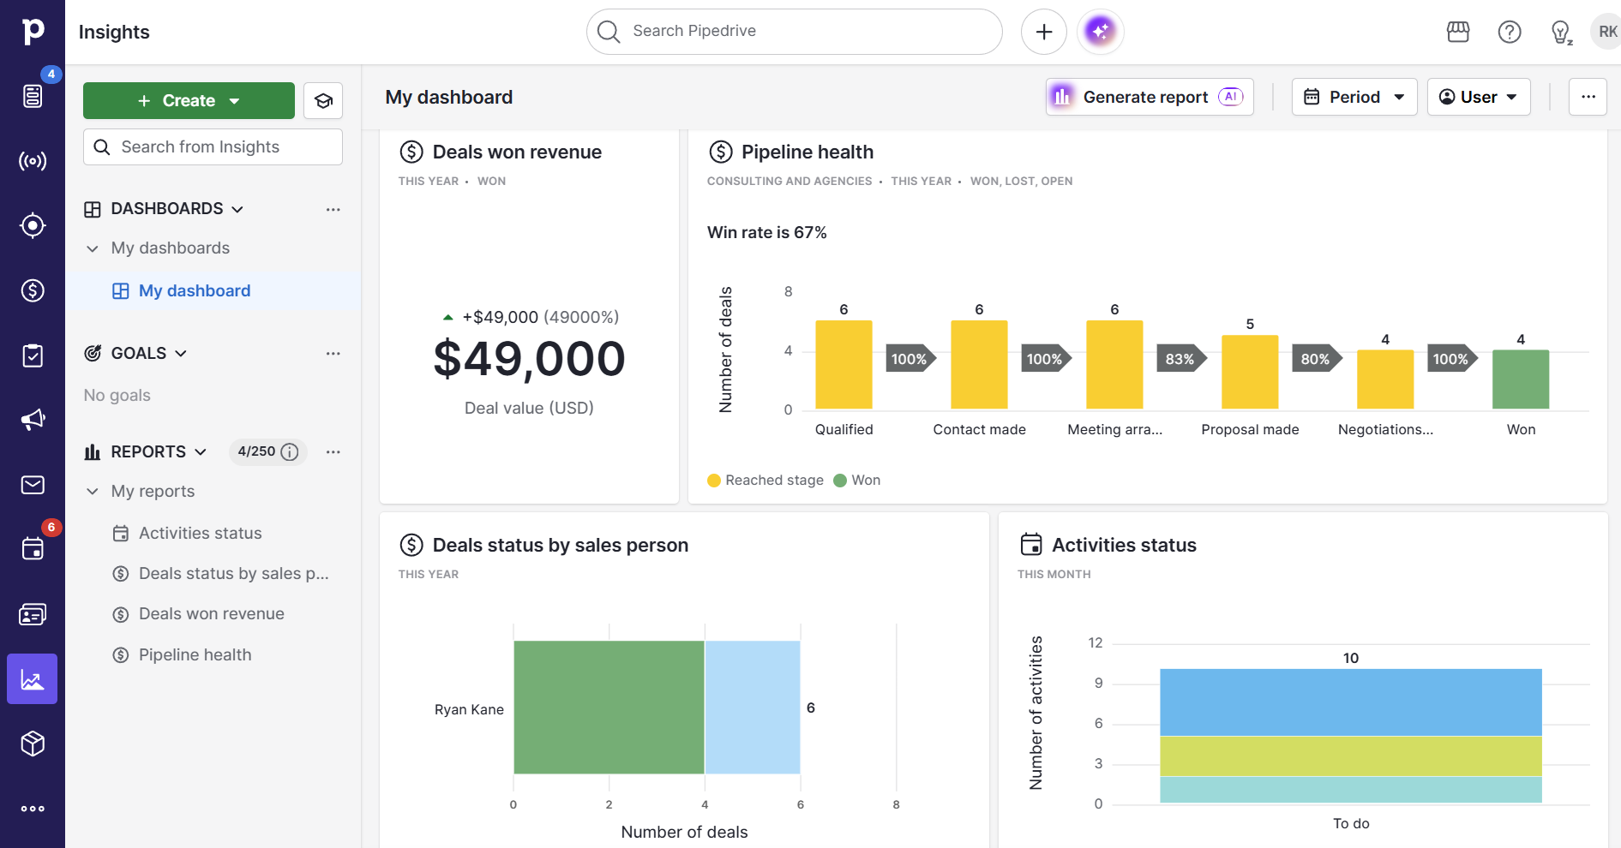Click the Search Pipedrive input field
Image resolution: width=1621 pixels, height=848 pixels.
click(793, 31)
